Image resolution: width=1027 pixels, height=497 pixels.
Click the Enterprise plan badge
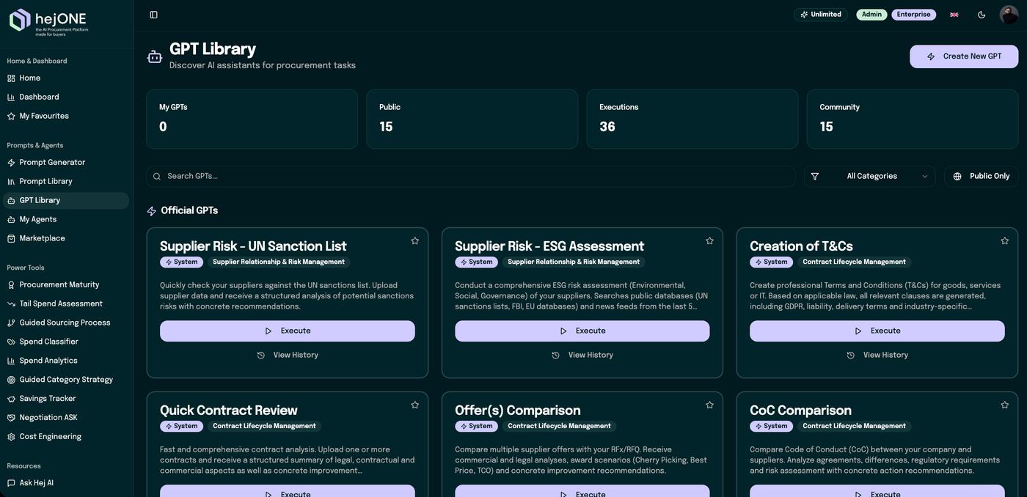pyautogui.click(x=913, y=15)
